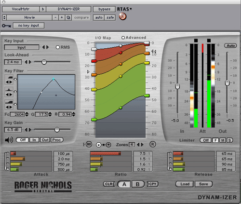Click the double left arrow beside output scale

point(154,51)
